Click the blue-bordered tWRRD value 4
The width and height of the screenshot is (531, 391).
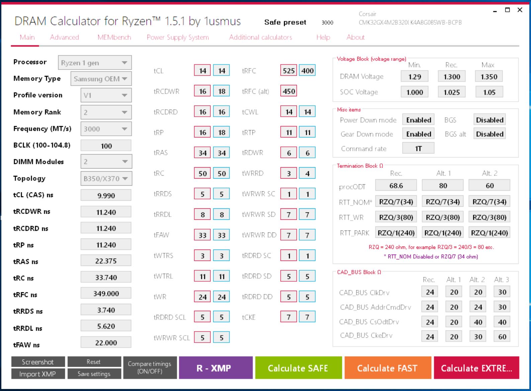[x=307, y=173]
